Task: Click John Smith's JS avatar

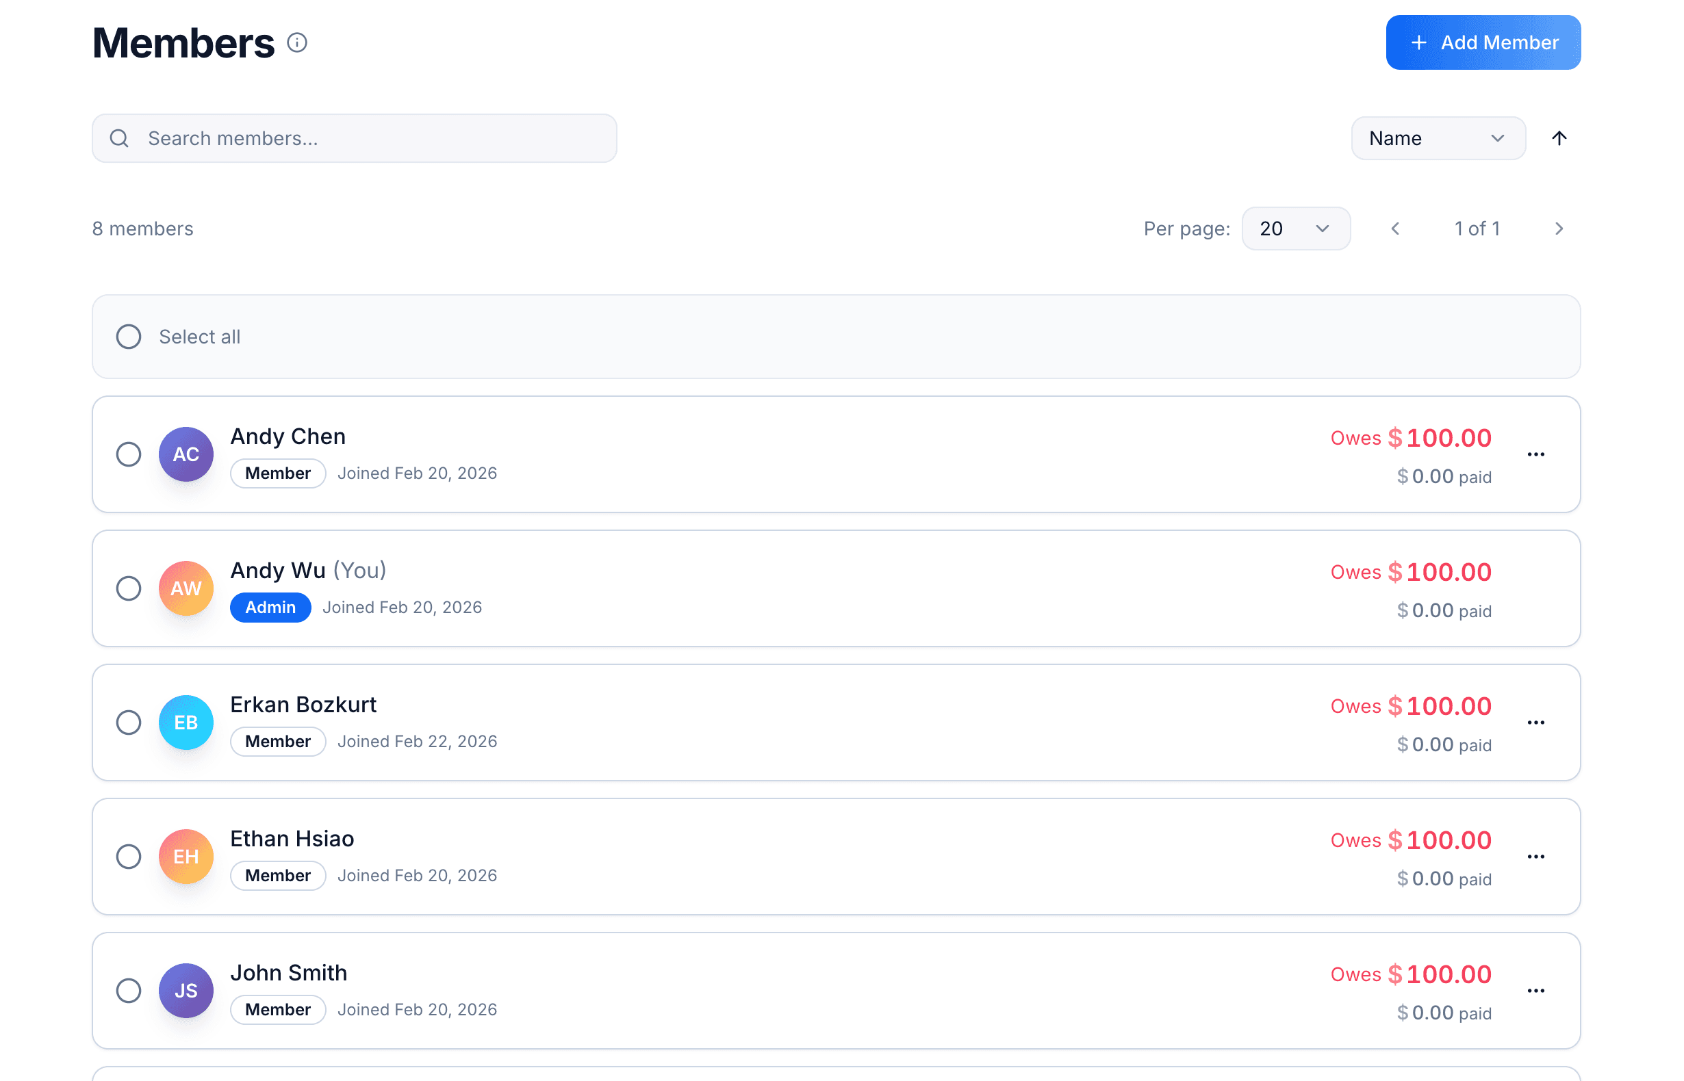Action: point(186,991)
